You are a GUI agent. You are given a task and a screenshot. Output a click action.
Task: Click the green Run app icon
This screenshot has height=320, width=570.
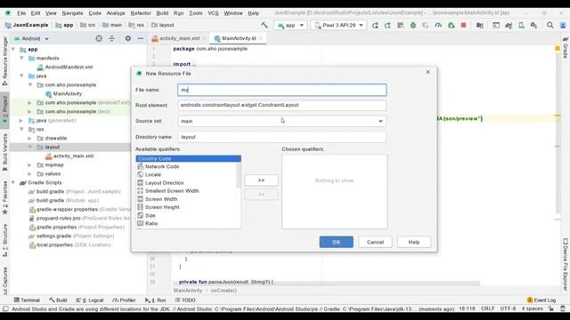tap(375, 25)
